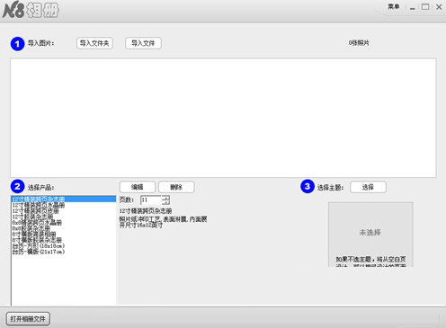The image size is (446, 328).
Task: Click the 删除 product button
Action: coord(176,187)
